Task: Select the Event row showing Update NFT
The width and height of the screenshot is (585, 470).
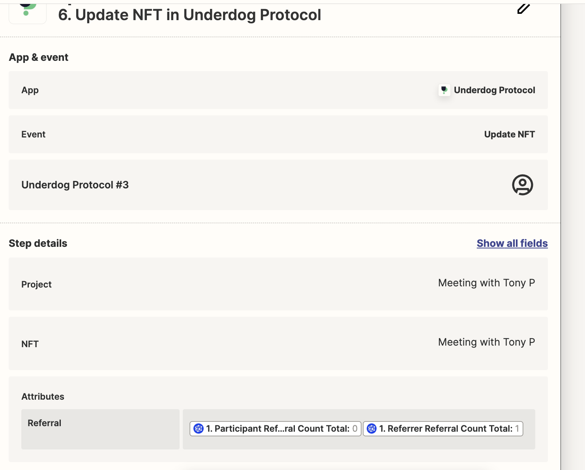Action: [x=278, y=134]
